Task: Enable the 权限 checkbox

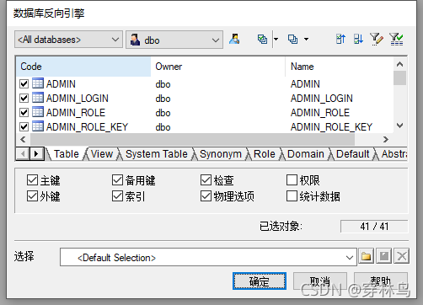Action: (x=292, y=180)
